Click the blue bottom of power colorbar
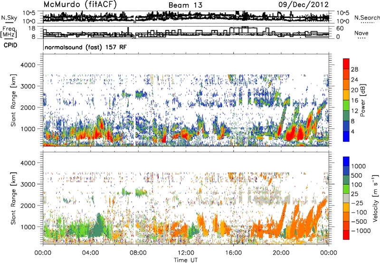 pos(346,136)
